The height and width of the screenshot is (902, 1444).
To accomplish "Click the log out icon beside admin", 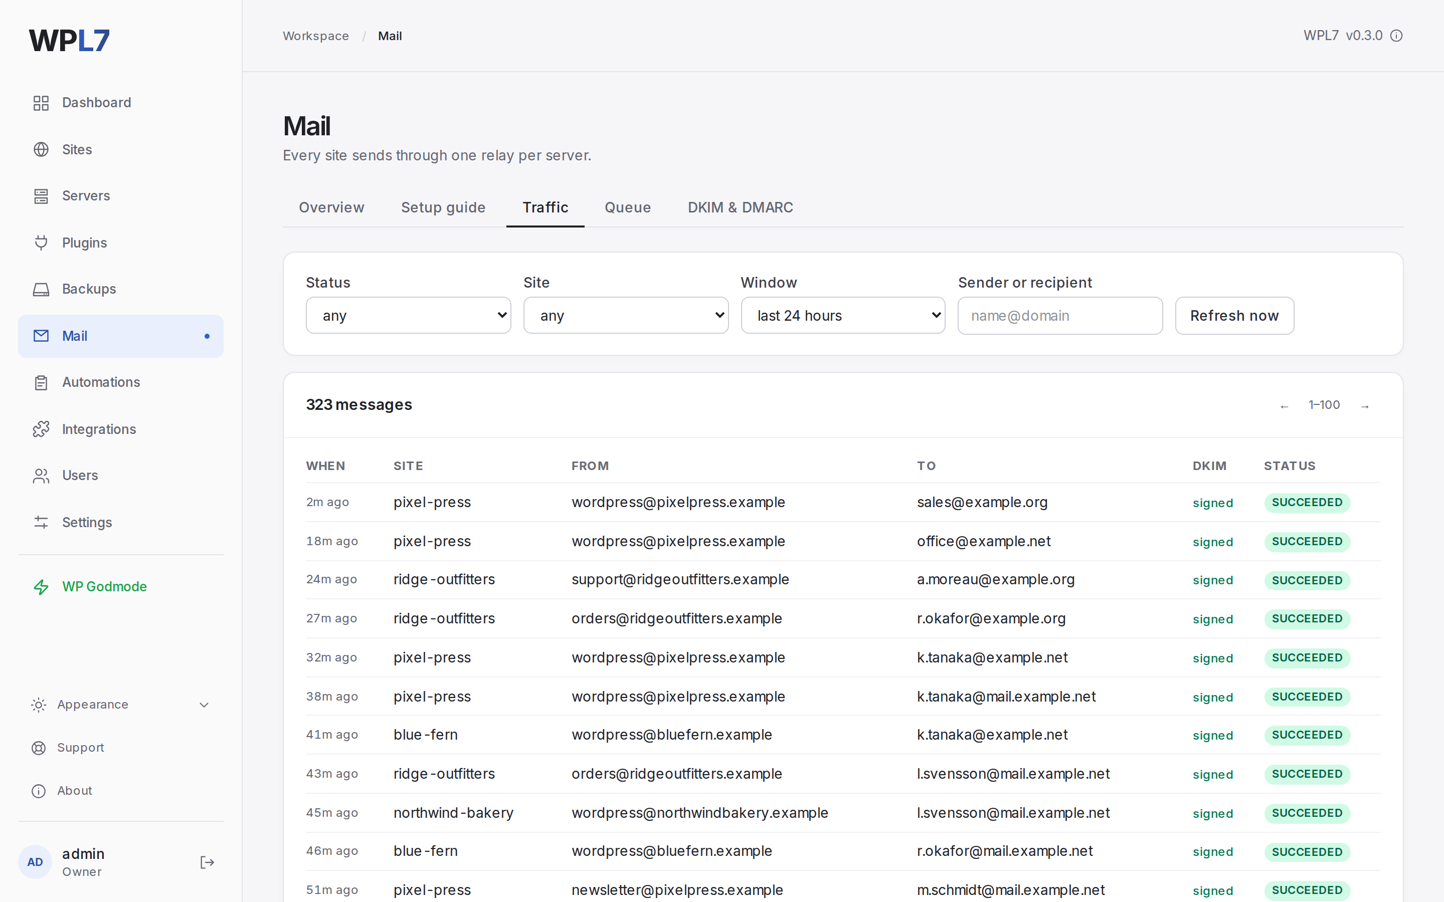I will 207,862.
